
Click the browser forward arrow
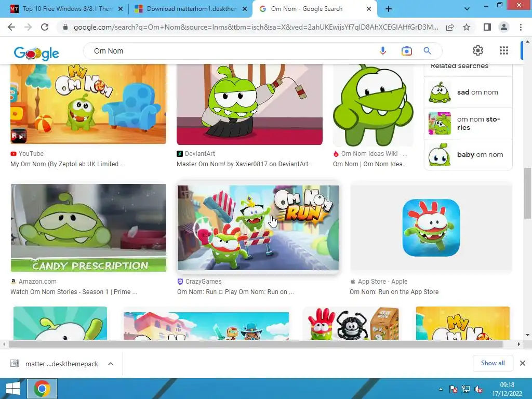coord(28,27)
